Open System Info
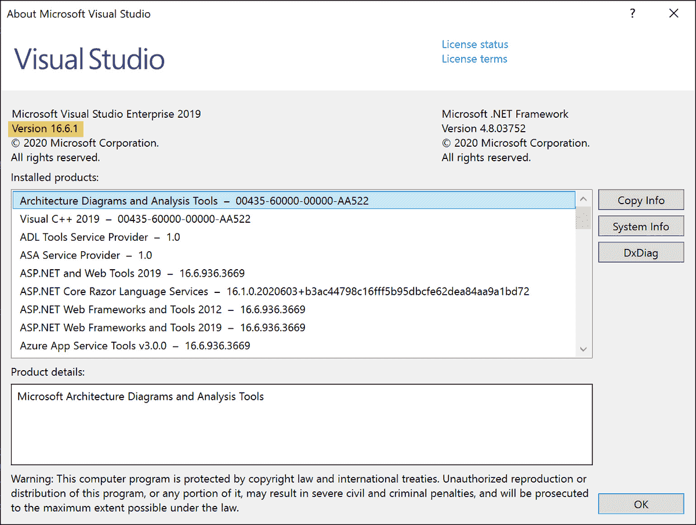Viewport: 696px width, 525px height. point(641,226)
